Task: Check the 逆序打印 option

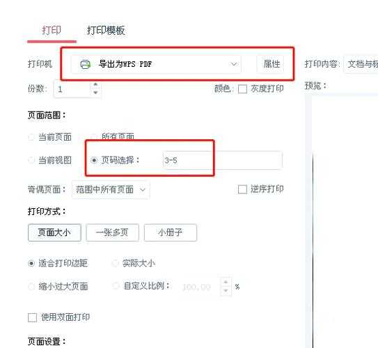Action: pos(242,189)
